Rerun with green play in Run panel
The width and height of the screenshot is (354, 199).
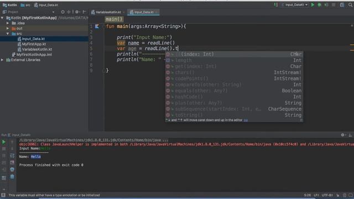point(4,142)
